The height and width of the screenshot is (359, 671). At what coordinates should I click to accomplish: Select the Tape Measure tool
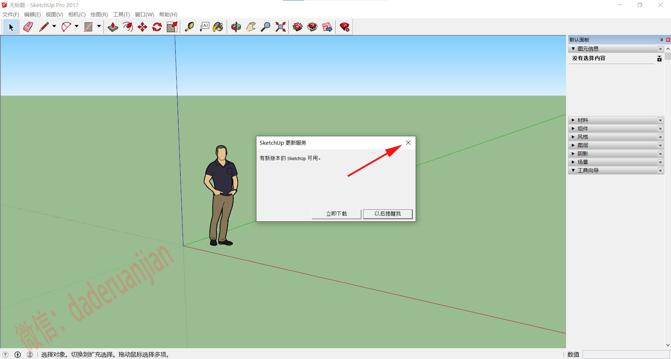tap(189, 27)
